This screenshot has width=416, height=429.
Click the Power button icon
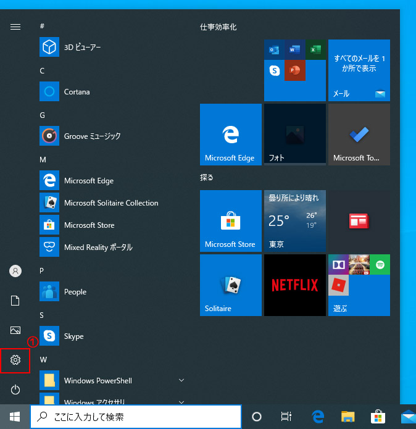[15, 389]
